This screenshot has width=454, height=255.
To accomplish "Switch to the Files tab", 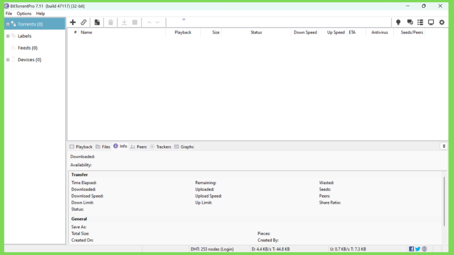I will coord(103,147).
